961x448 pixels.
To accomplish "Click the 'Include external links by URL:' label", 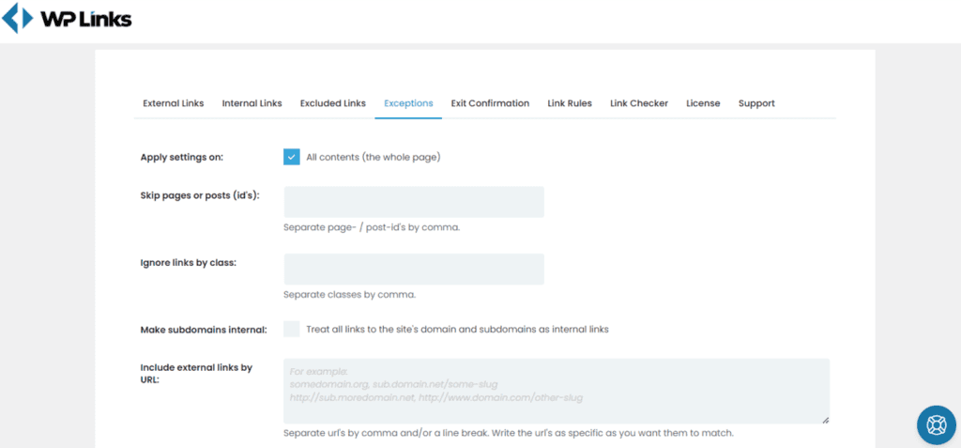I will point(196,373).
